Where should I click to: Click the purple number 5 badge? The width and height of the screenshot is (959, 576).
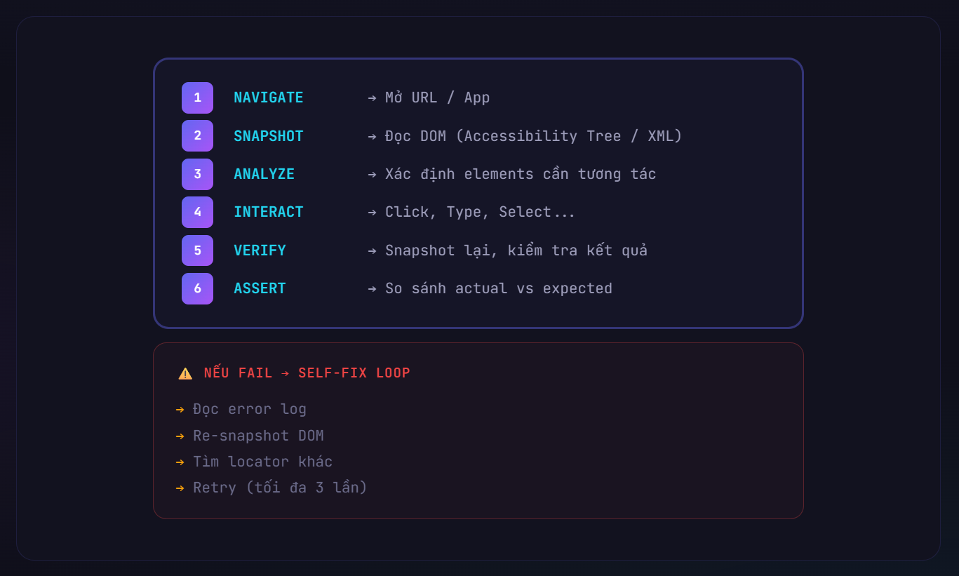197,250
